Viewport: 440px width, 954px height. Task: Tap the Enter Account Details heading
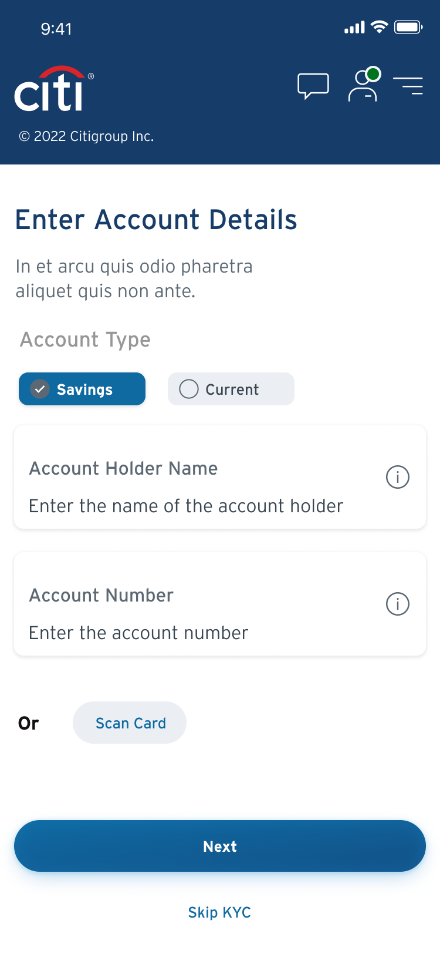(x=156, y=220)
